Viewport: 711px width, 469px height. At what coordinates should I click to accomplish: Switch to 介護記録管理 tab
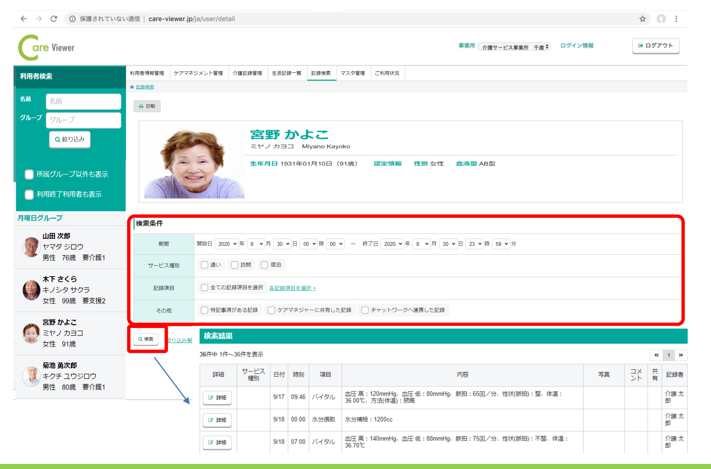[x=248, y=73]
